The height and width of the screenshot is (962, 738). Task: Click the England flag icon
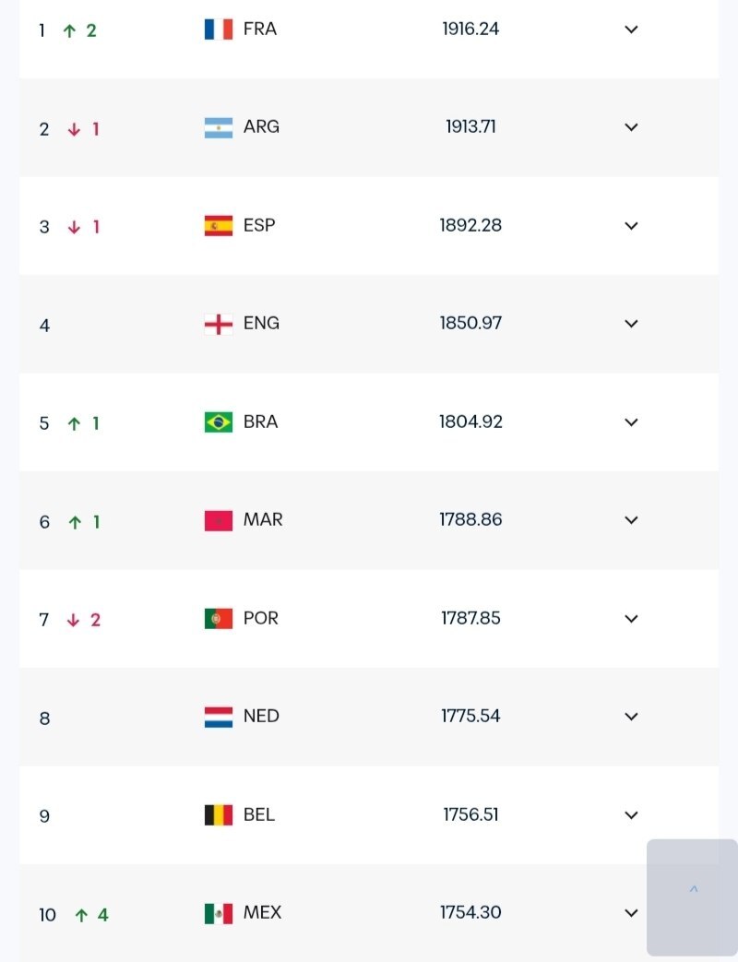pyautogui.click(x=219, y=324)
